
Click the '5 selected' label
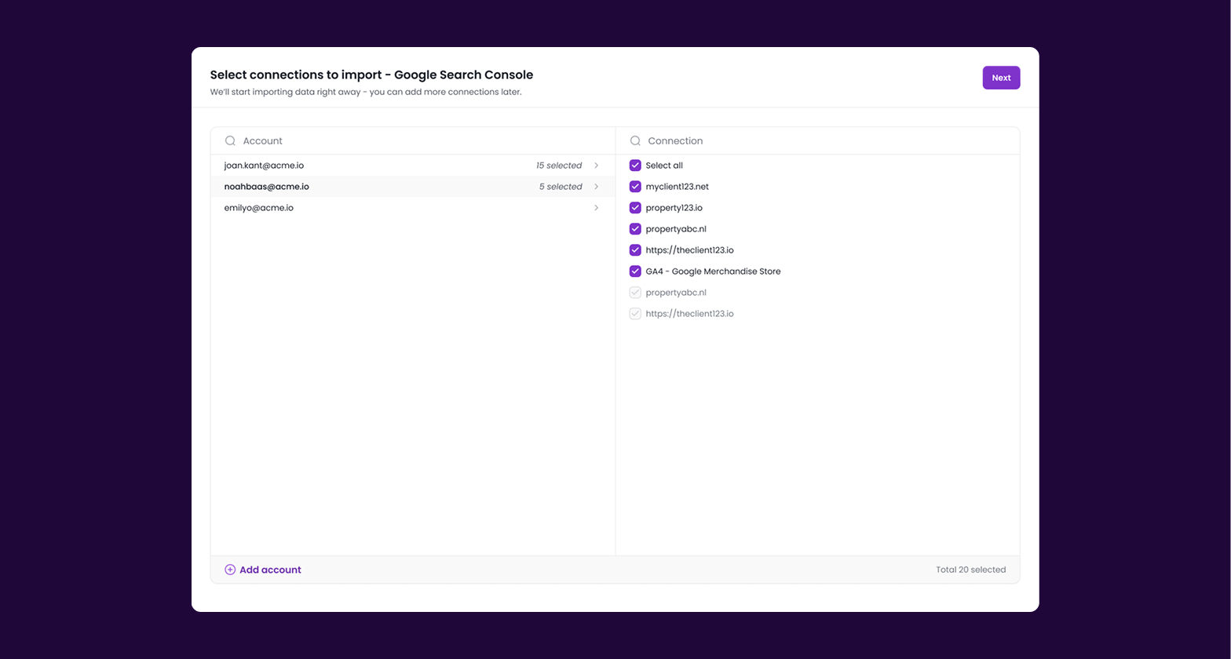coord(561,187)
